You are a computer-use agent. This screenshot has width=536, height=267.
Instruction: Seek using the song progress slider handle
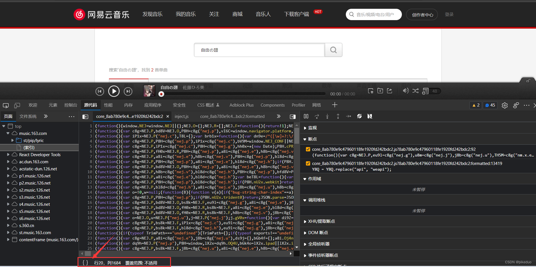coord(161,94)
